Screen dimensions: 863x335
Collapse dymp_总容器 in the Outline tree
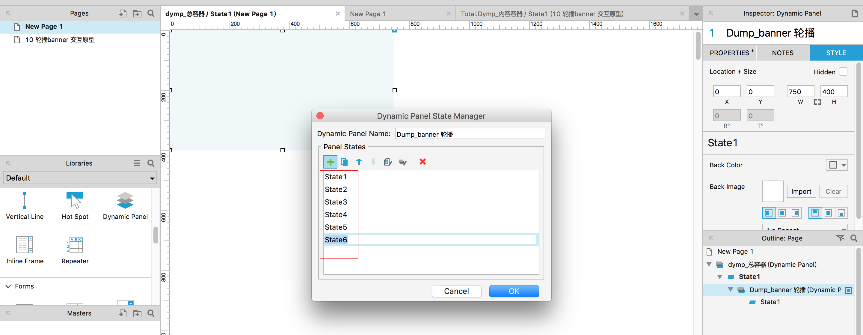[x=709, y=264]
